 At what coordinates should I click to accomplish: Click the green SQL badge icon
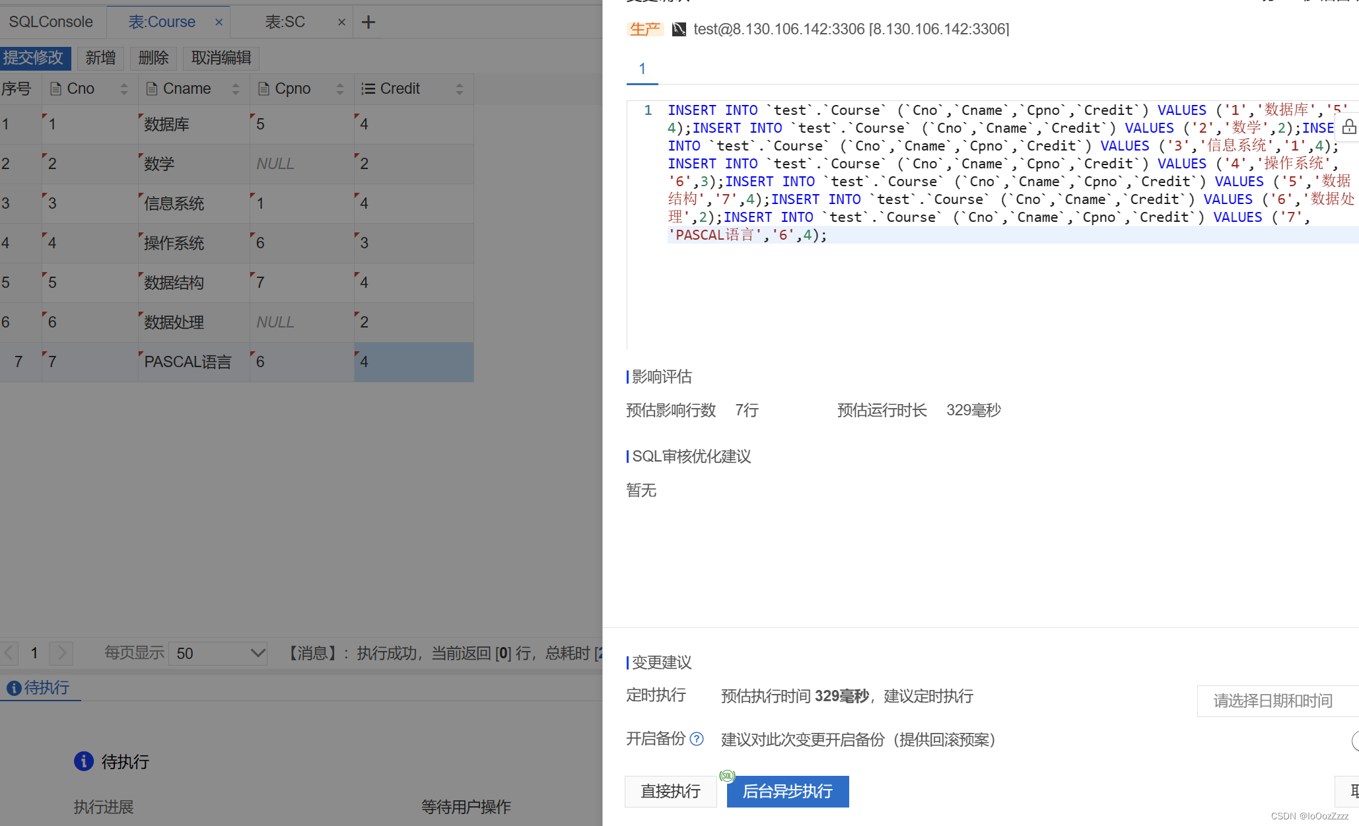point(727,776)
